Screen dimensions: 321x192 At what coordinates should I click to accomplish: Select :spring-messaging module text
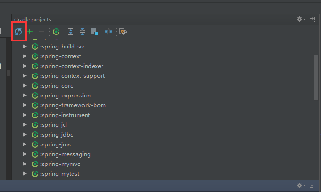[66, 154]
